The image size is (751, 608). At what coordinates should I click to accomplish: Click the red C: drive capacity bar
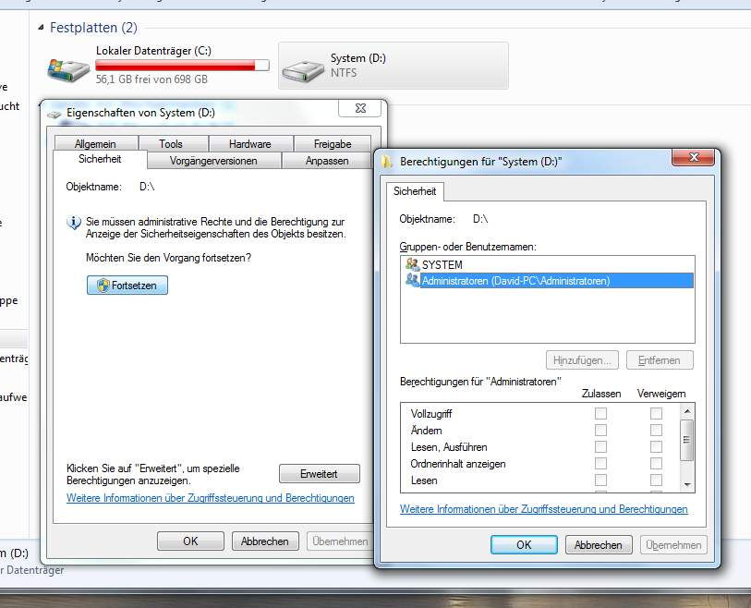coord(182,66)
